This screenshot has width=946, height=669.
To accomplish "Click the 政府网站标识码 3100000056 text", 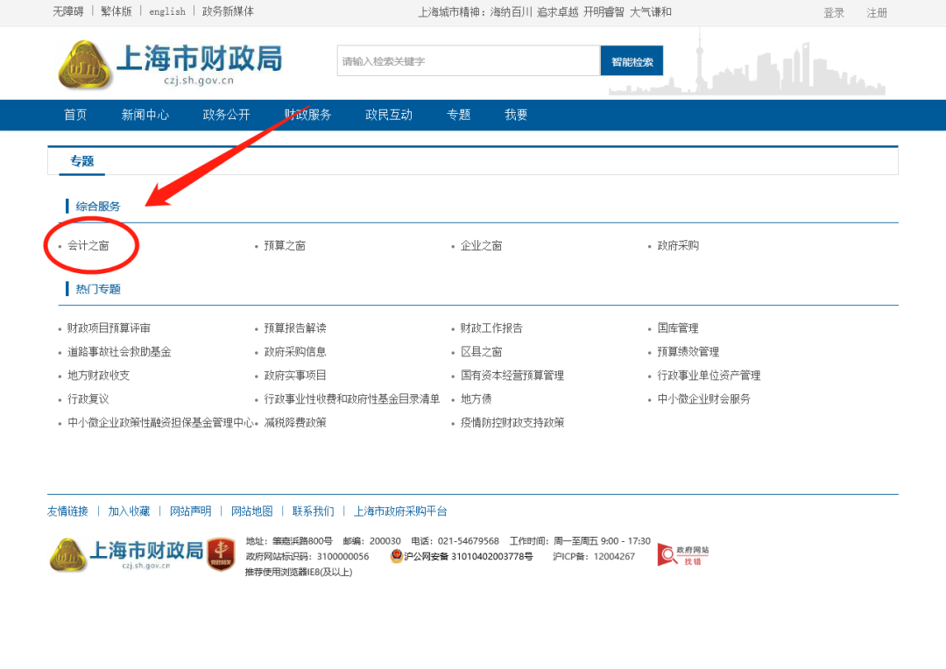I will (x=307, y=556).
